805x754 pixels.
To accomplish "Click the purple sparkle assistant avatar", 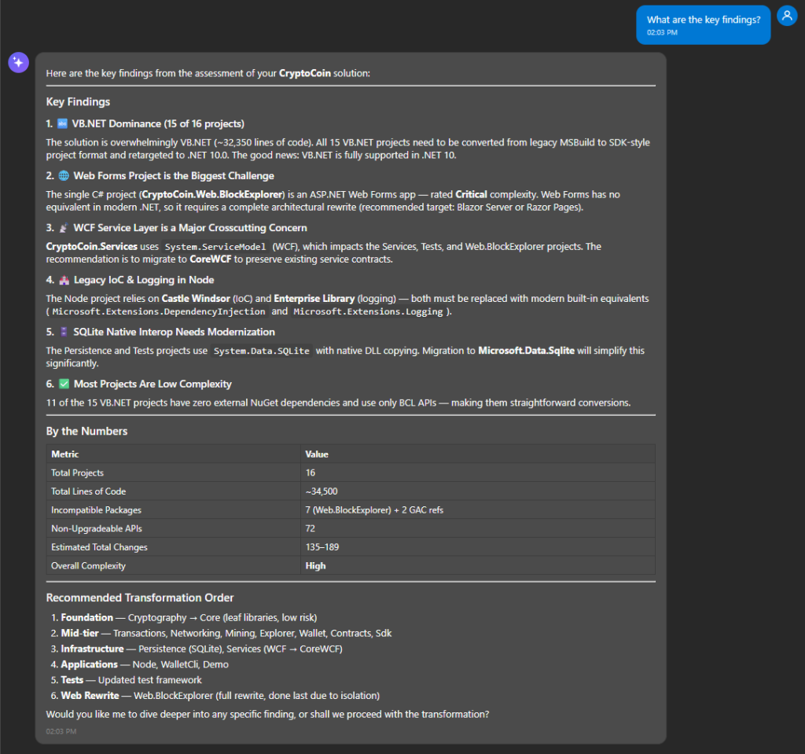I will point(19,63).
